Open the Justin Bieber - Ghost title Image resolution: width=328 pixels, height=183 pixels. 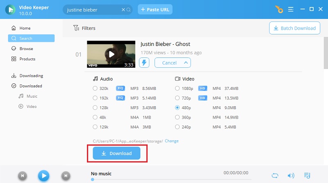click(x=165, y=44)
